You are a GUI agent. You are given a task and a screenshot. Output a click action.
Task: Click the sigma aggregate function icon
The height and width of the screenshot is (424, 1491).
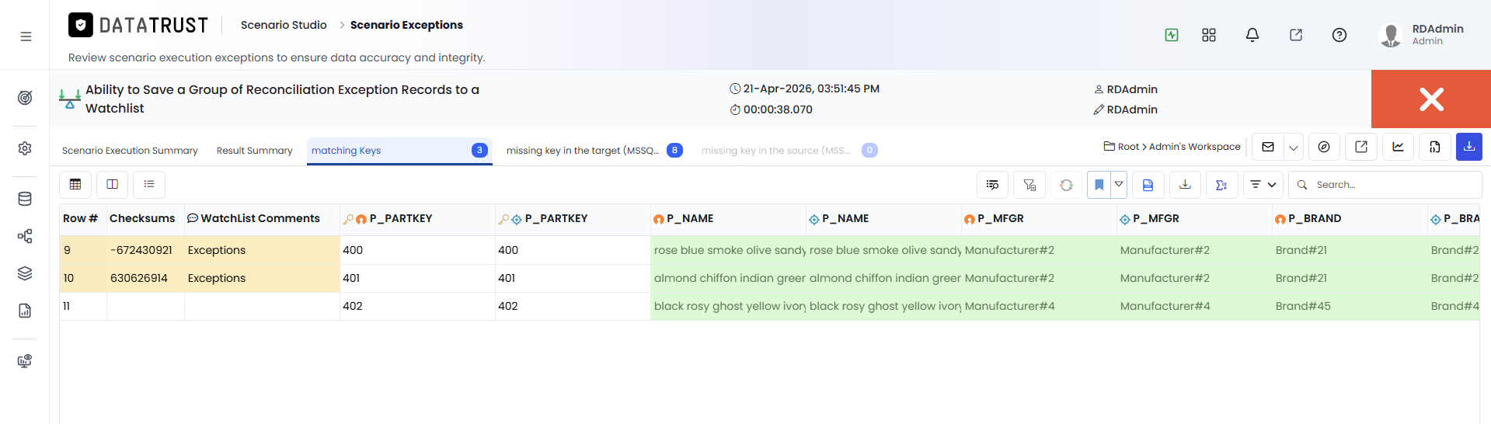pyautogui.click(x=1221, y=185)
